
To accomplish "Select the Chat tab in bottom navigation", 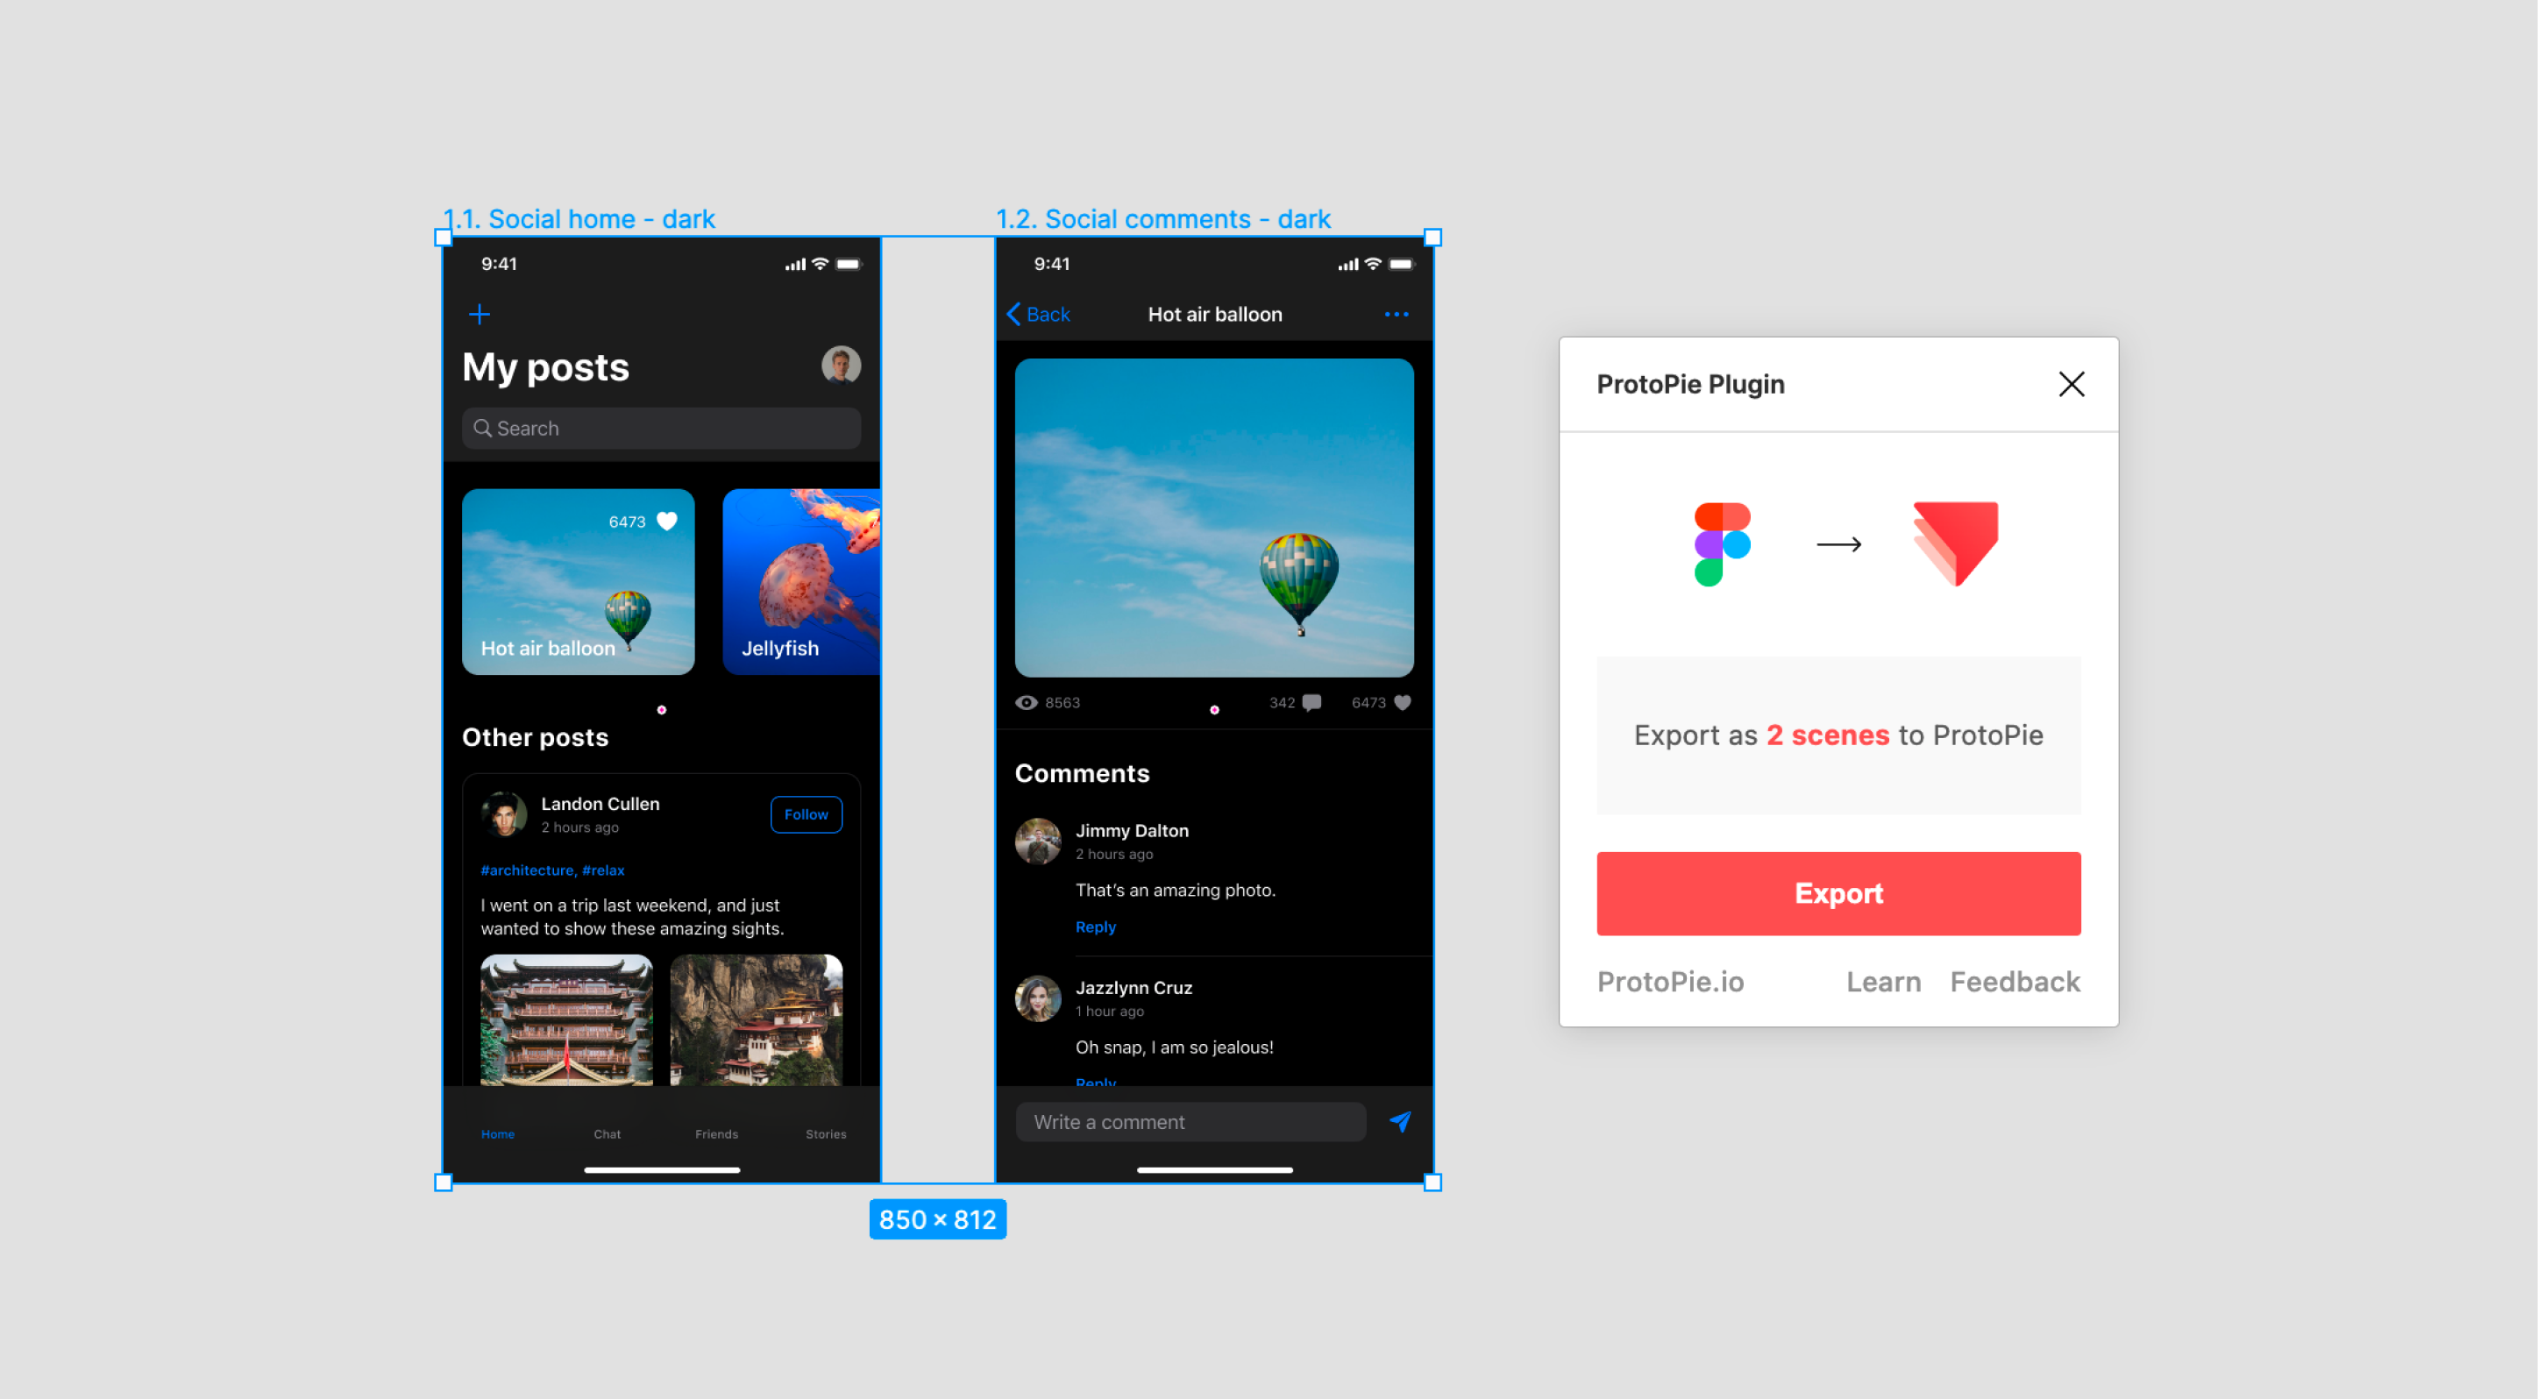I will [607, 1132].
